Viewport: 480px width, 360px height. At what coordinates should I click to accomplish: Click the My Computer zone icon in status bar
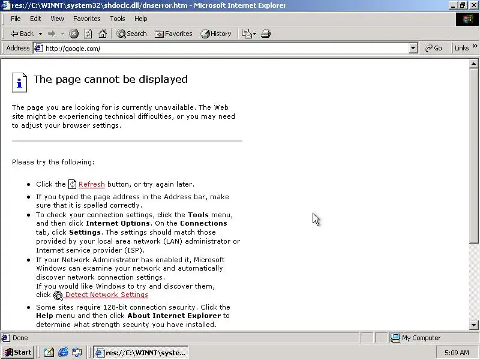(x=395, y=338)
